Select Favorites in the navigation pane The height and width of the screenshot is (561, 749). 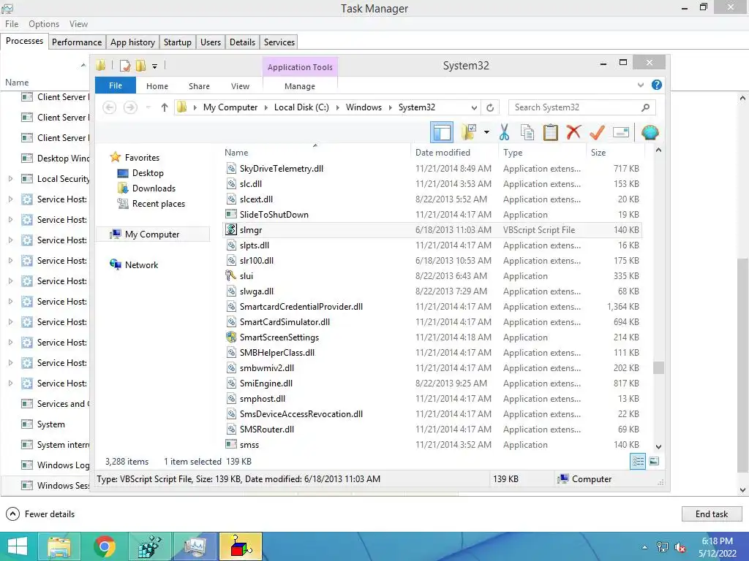(x=142, y=158)
